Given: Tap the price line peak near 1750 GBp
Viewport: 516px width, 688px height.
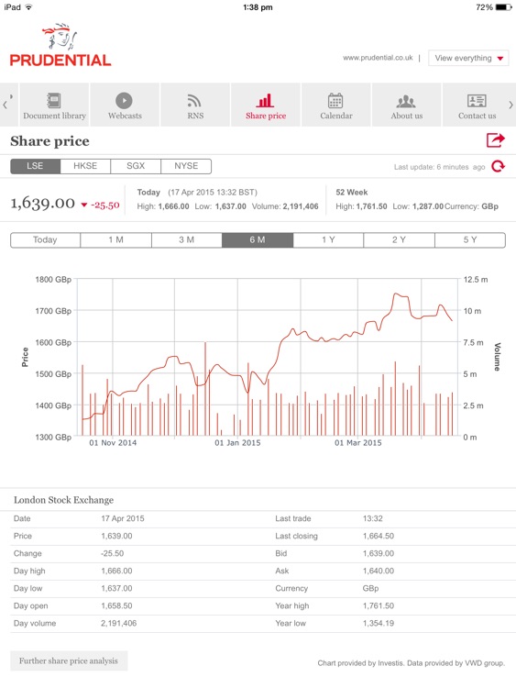Looking at the screenshot, I should coord(395,294).
